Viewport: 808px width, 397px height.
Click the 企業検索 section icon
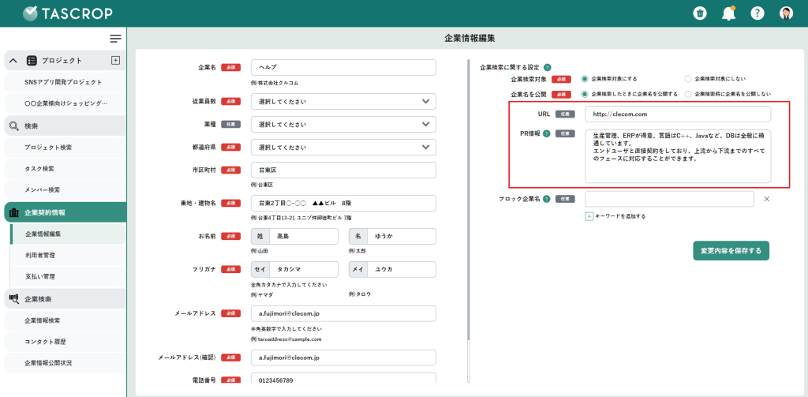pos(14,298)
